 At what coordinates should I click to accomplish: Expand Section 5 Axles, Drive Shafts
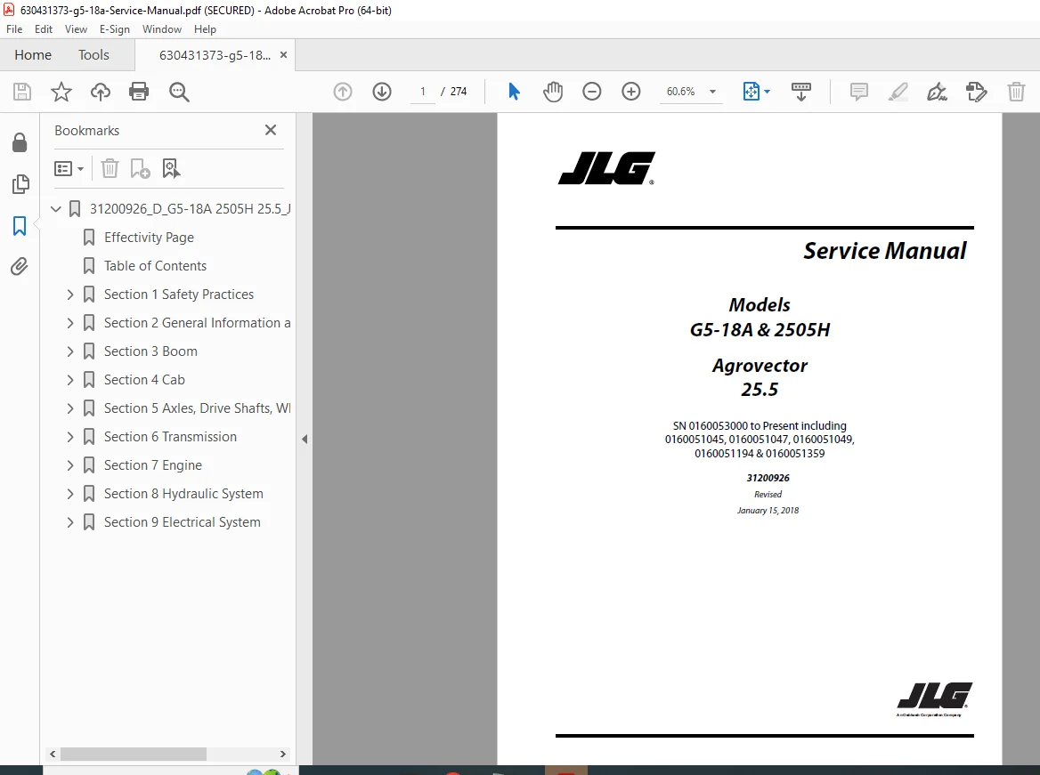(x=70, y=408)
